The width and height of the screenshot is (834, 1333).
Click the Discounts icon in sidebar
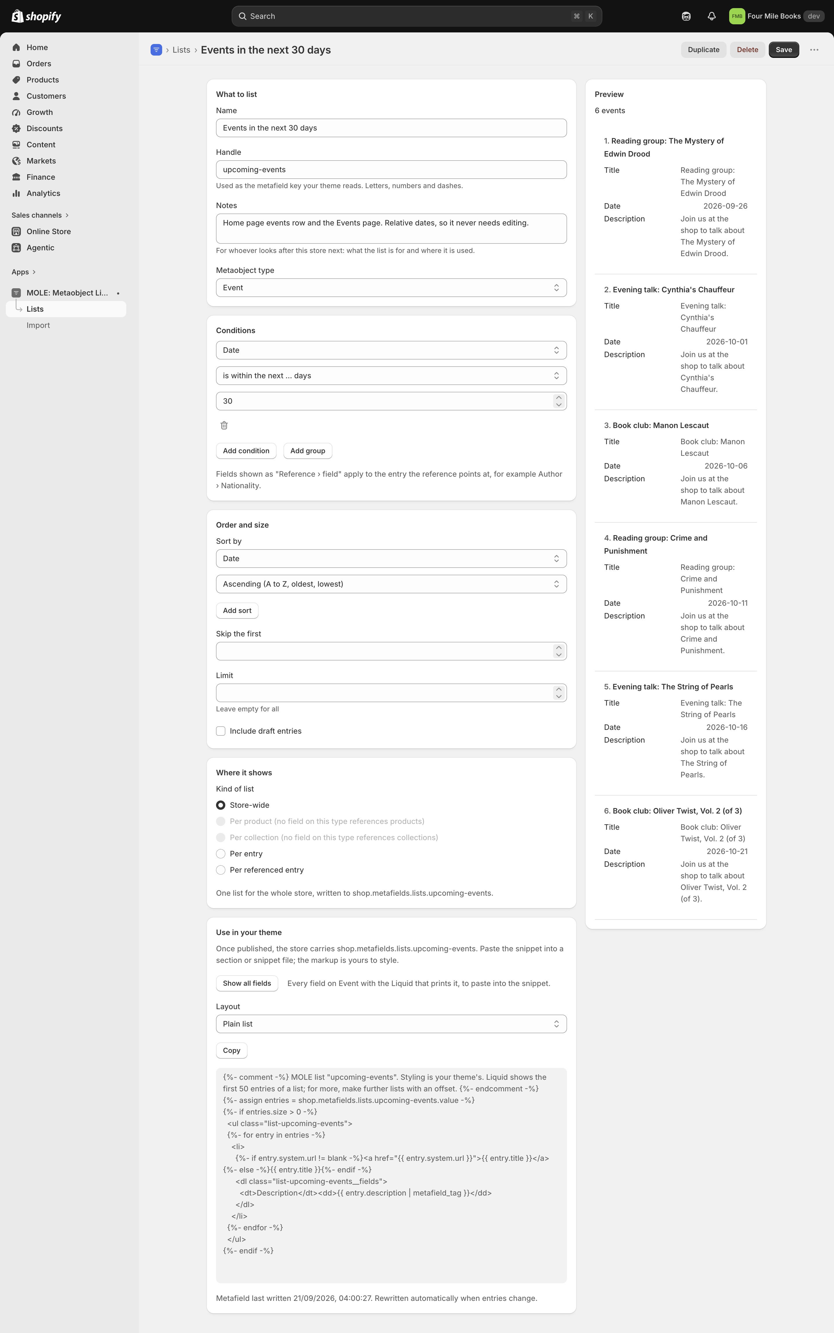click(x=17, y=128)
